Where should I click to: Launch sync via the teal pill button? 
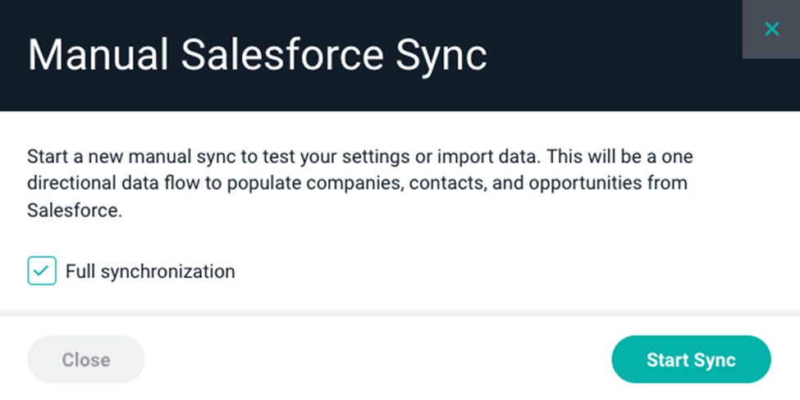(691, 359)
